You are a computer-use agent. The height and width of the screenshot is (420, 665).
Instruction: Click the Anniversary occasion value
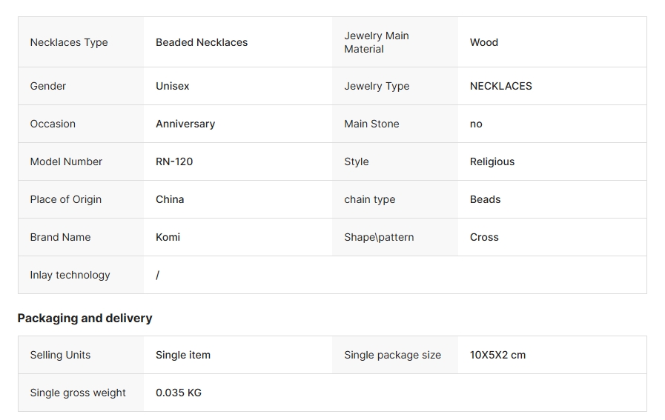[x=185, y=124]
